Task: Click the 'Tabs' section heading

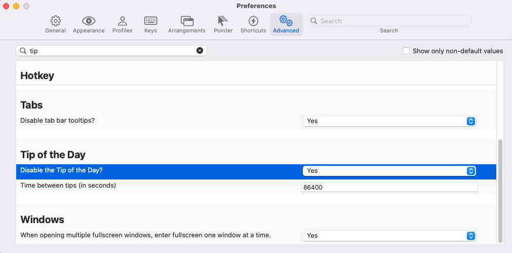Action: pos(31,105)
